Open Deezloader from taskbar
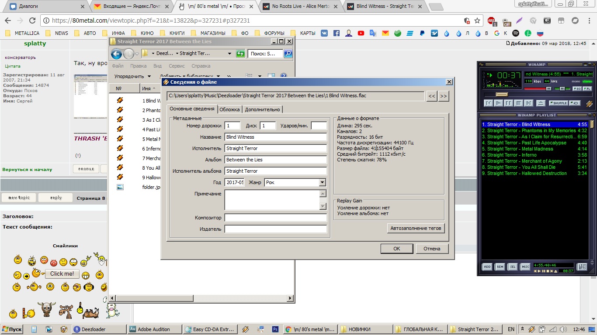Viewport: 597px width, 335px height. 99,329
